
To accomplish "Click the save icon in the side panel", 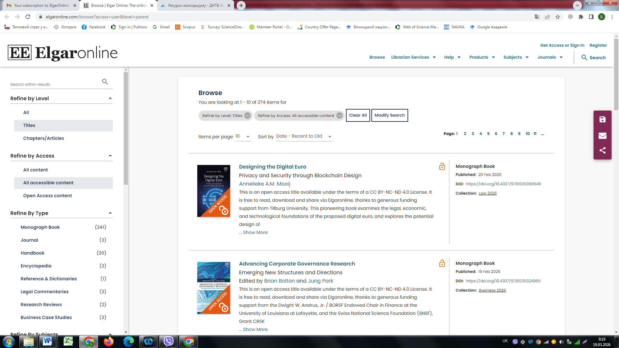I will (x=602, y=120).
